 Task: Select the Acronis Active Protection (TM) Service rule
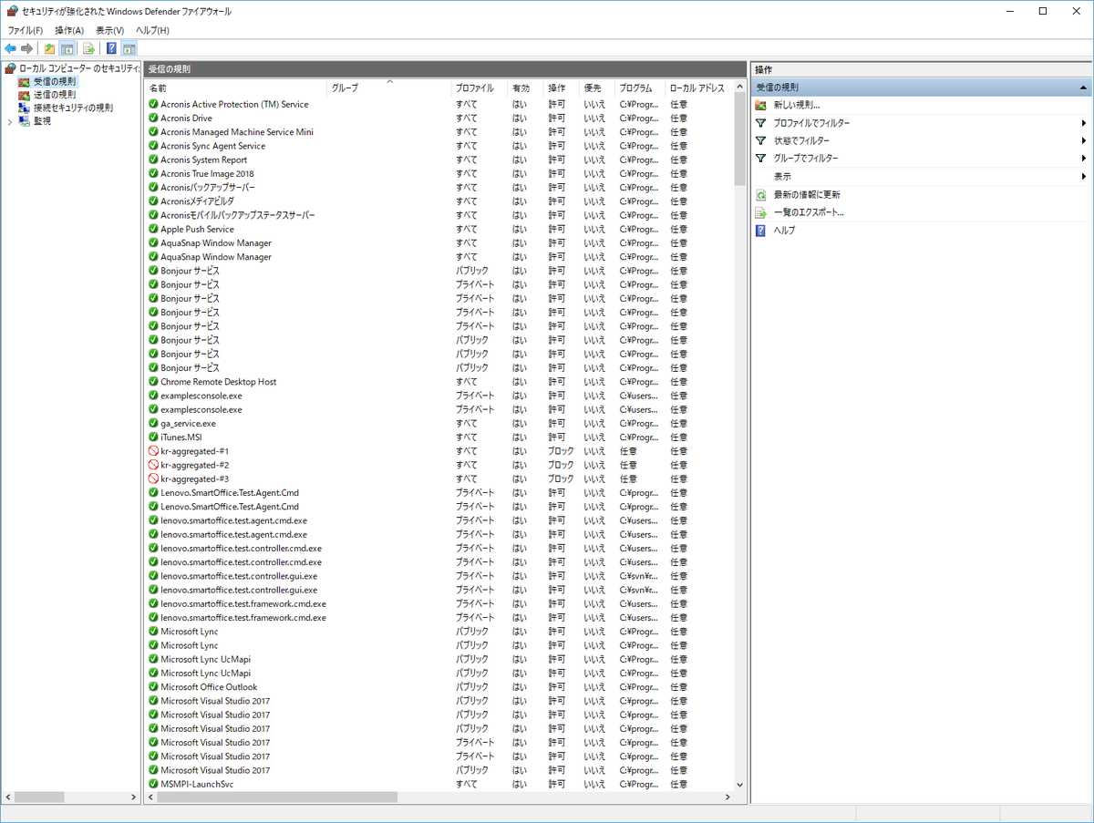234,104
